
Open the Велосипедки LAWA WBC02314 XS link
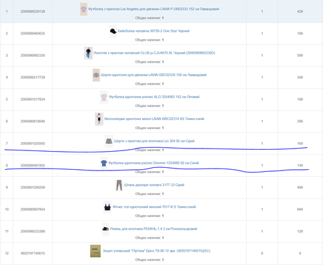click(154, 119)
